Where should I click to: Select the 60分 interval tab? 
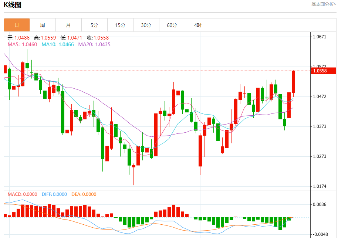point(172,25)
